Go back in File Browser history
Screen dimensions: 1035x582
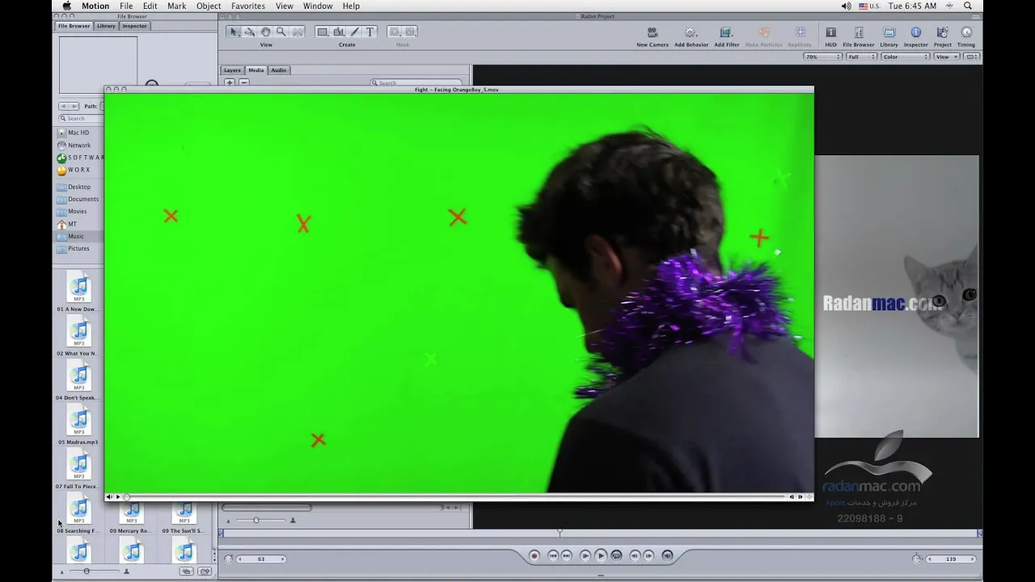pyautogui.click(x=64, y=106)
